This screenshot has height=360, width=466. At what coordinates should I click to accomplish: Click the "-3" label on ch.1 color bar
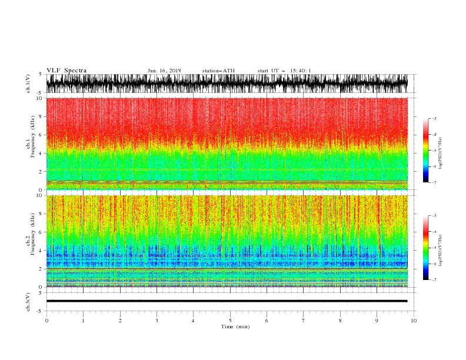[x=434, y=118]
